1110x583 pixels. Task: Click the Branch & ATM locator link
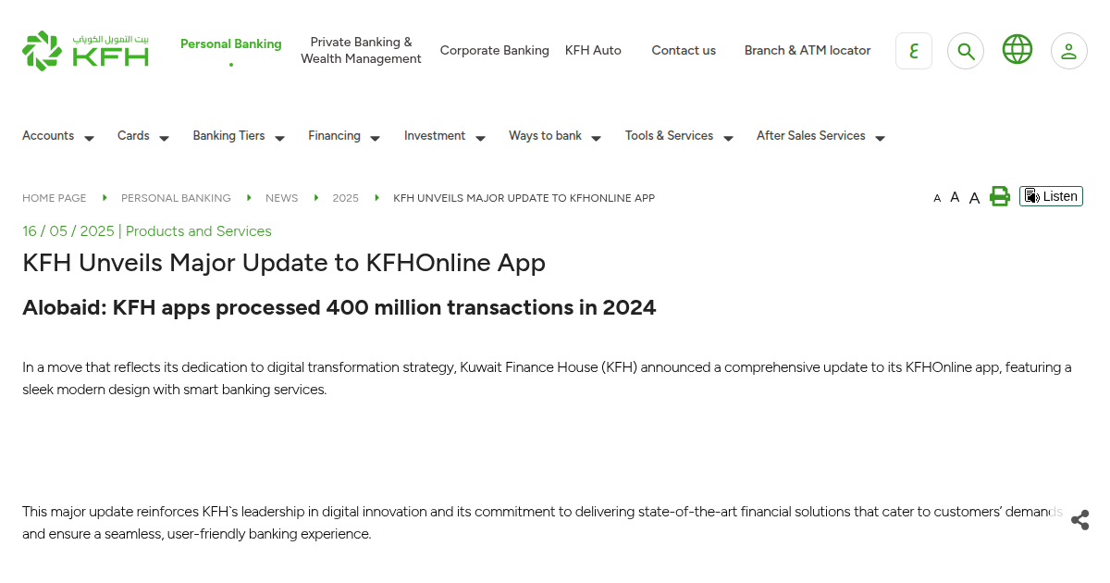pyautogui.click(x=808, y=50)
